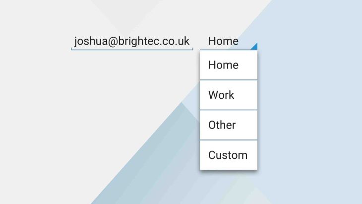Viewport: 362px width, 204px height.
Task: Set the email type to Work
Action: (x=228, y=95)
